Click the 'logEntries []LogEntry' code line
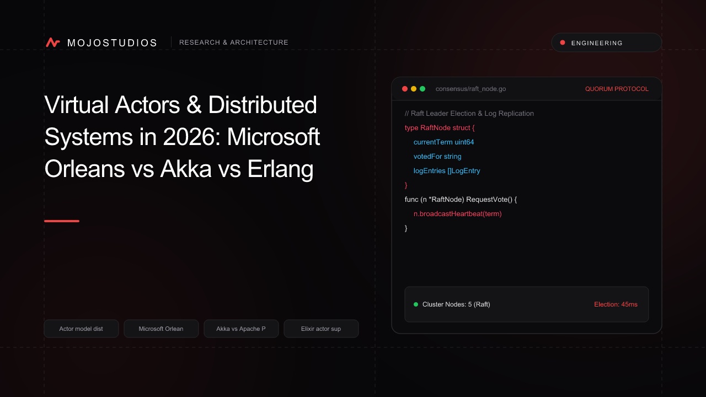Viewport: 706px width, 397px height. 447,171
